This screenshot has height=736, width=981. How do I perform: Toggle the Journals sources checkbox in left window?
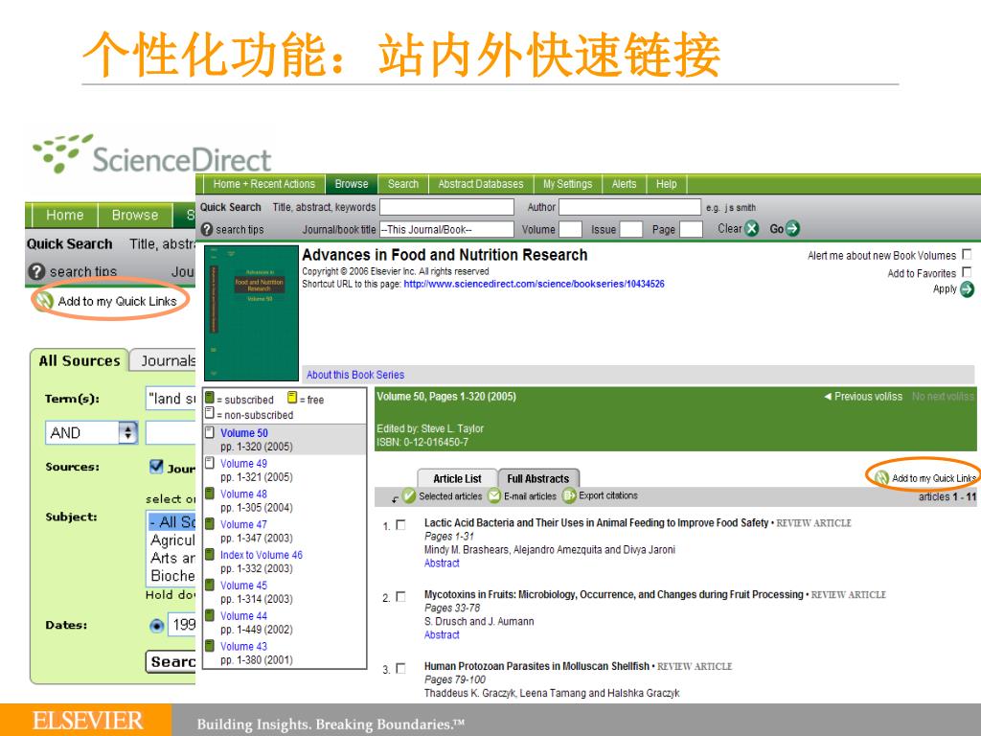tap(156, 467)
